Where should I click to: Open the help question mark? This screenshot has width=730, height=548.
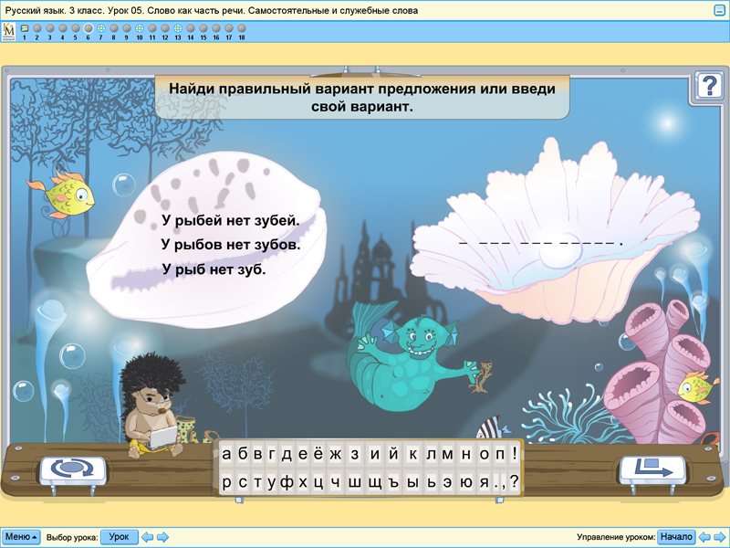(707, 86)
